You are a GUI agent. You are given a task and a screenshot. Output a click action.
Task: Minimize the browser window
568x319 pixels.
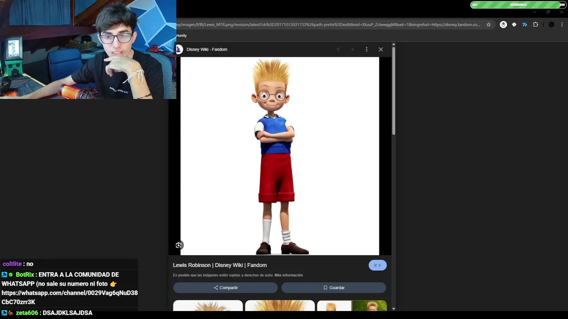pyautogui.click(x=534, y=12)
